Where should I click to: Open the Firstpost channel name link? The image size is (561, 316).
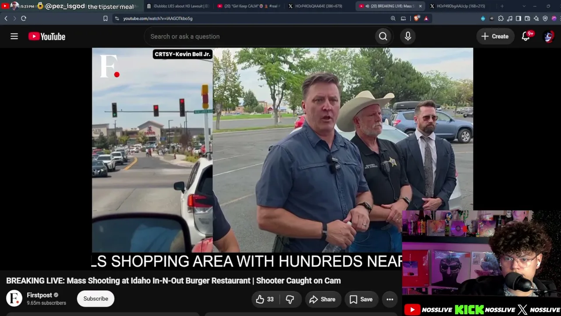click(39, 295)
